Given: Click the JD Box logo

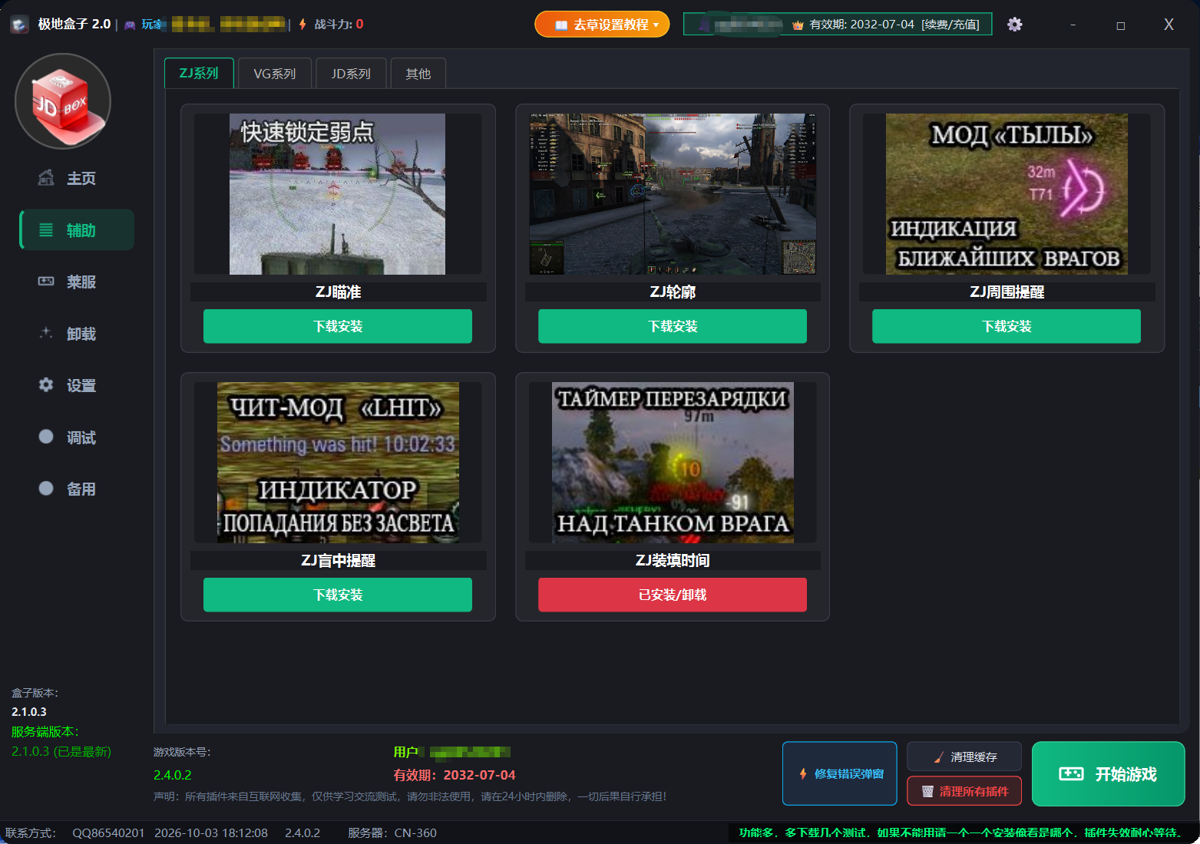Looking at the screenshot, I should [x=63, y=101].
